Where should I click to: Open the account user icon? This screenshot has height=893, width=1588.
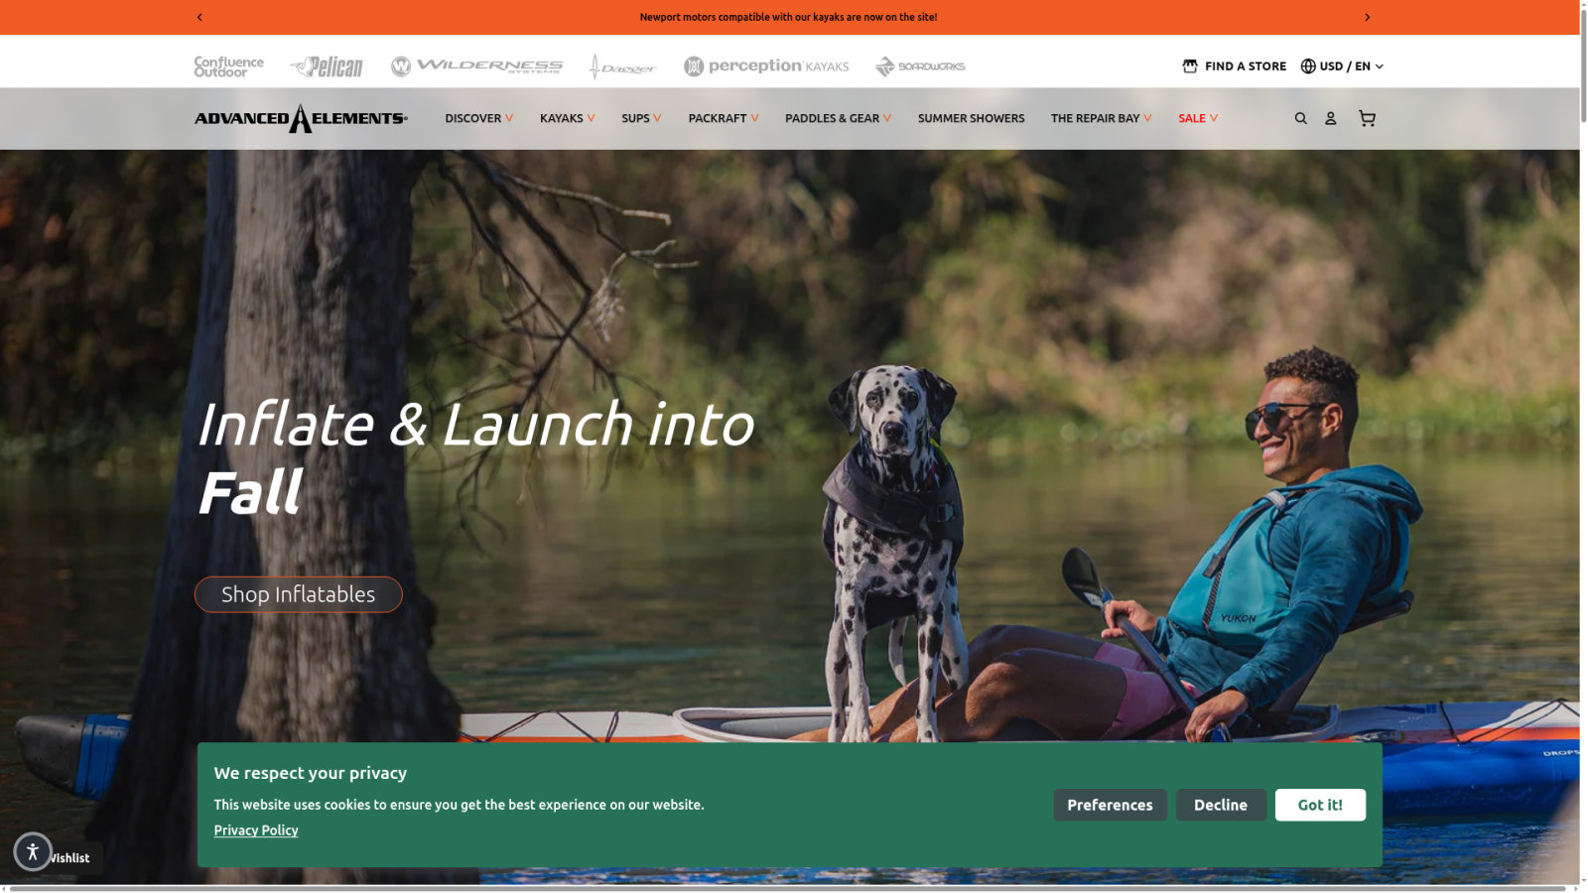click(1330, 118)
